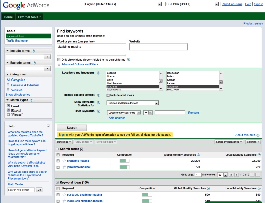The width and height of the screenshot is (265, 203).
Task: Open Local Monthly Searches filter dropdown
Action: point(124,113)
